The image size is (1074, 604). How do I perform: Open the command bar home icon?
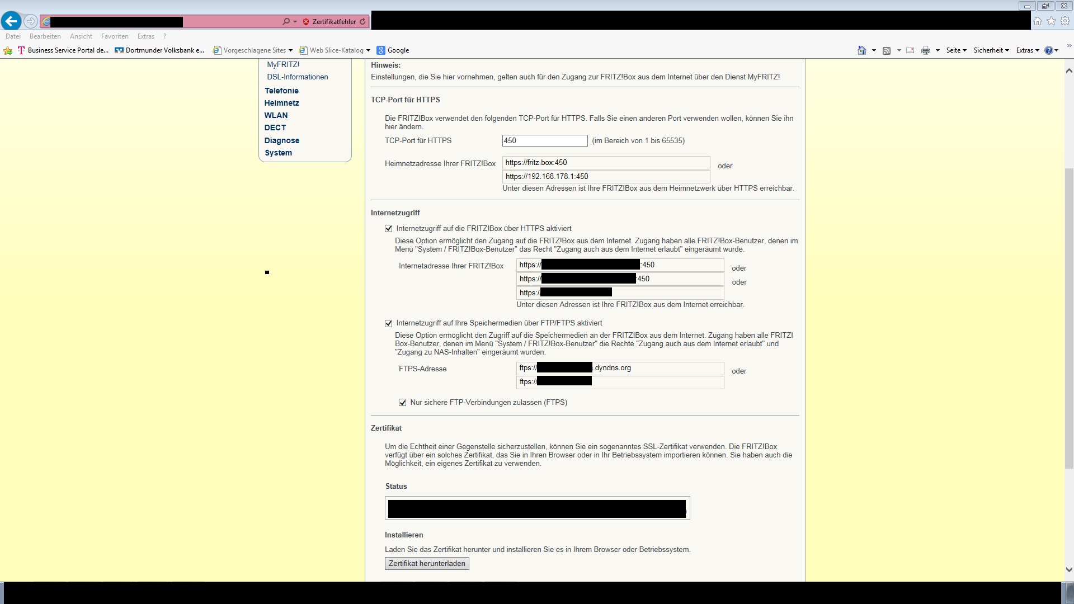[861, 50]
